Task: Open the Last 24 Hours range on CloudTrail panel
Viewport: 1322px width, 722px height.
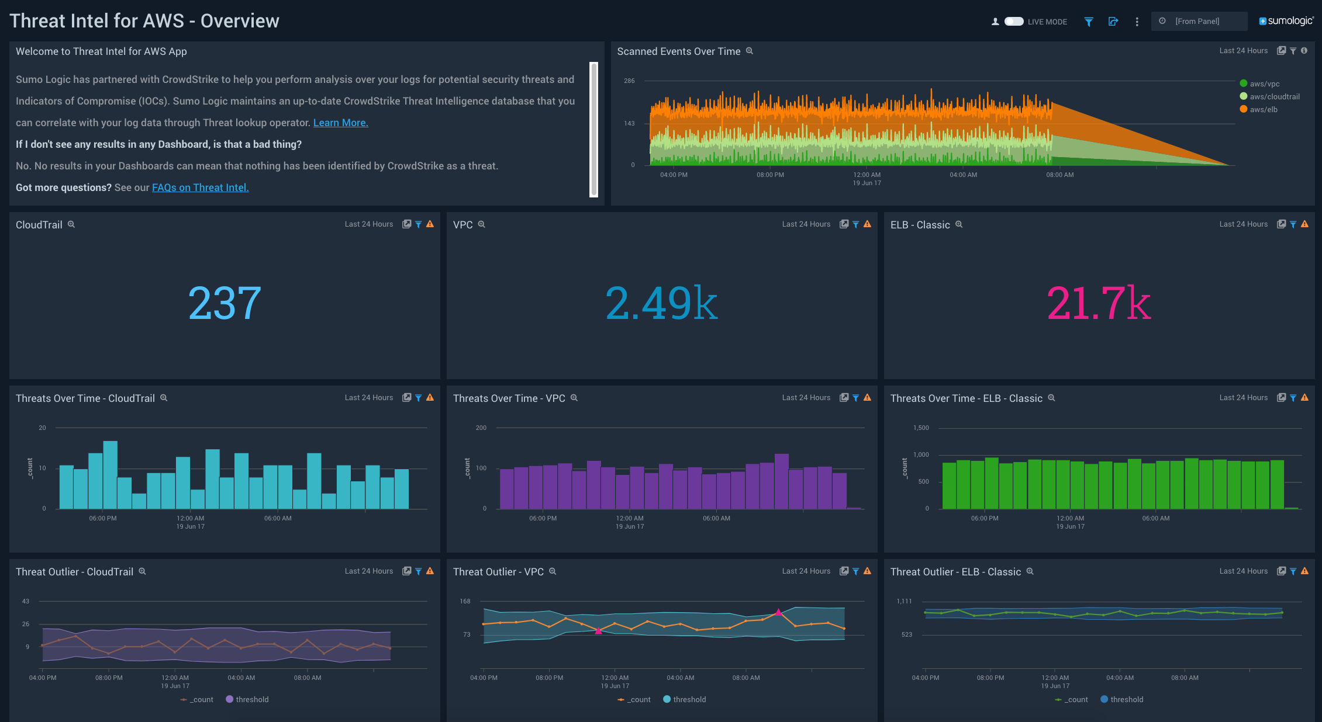Action: click(369, 224)
